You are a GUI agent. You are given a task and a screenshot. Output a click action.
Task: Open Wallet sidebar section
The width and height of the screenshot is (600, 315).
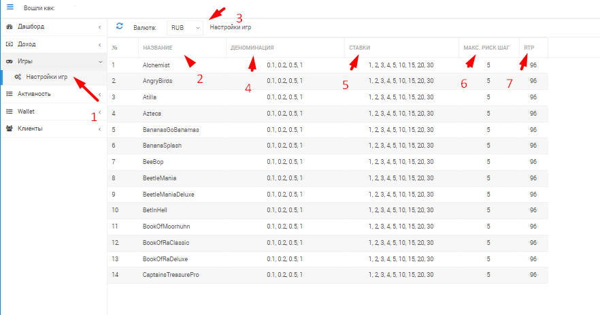click(26, 112)
